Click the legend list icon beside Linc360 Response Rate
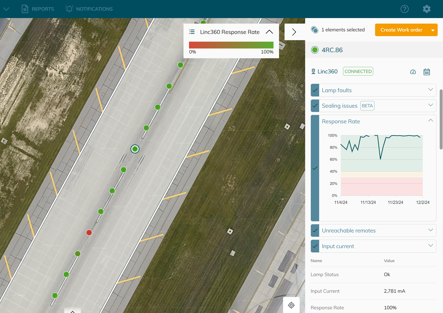This screenshot has height=313, width=443. 192,32
